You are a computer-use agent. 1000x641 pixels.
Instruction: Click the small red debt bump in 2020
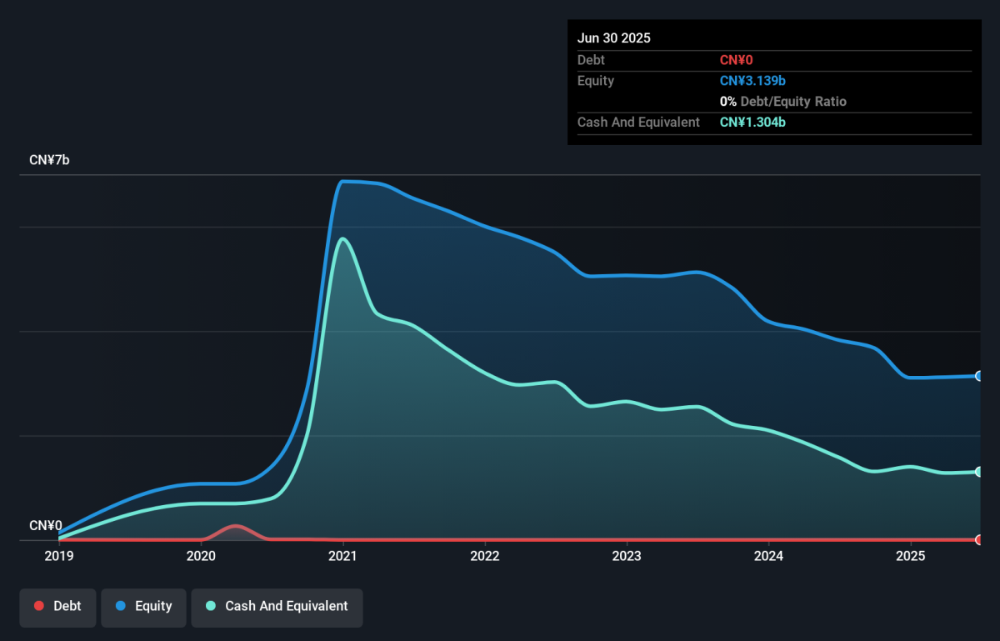[x=236, y=528]
